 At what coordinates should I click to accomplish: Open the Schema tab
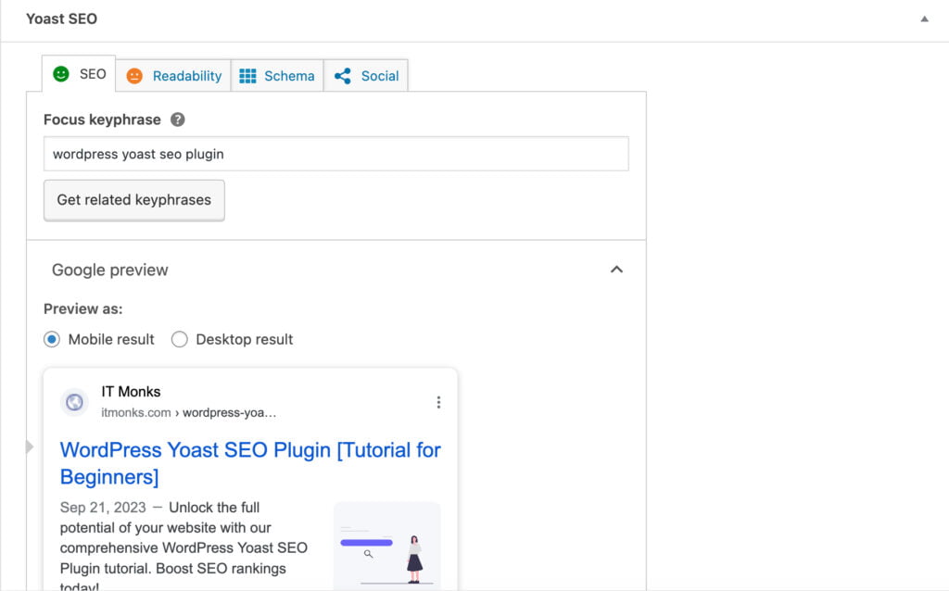pos(277,76)
